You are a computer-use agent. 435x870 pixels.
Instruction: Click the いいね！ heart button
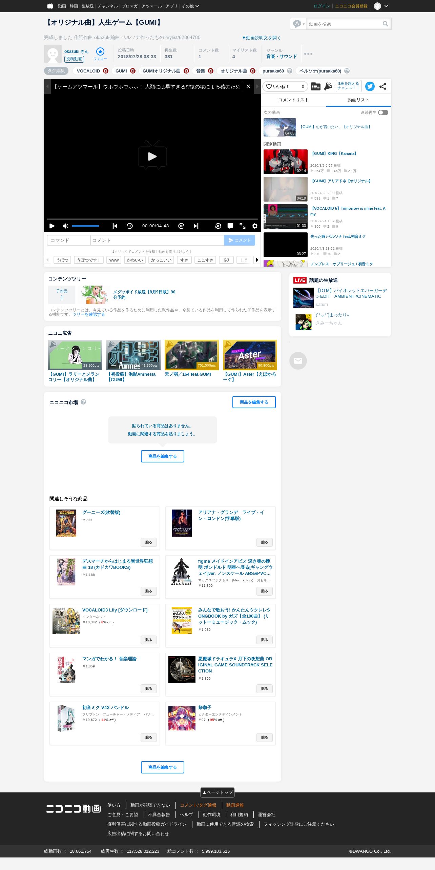tap(285, 86)
